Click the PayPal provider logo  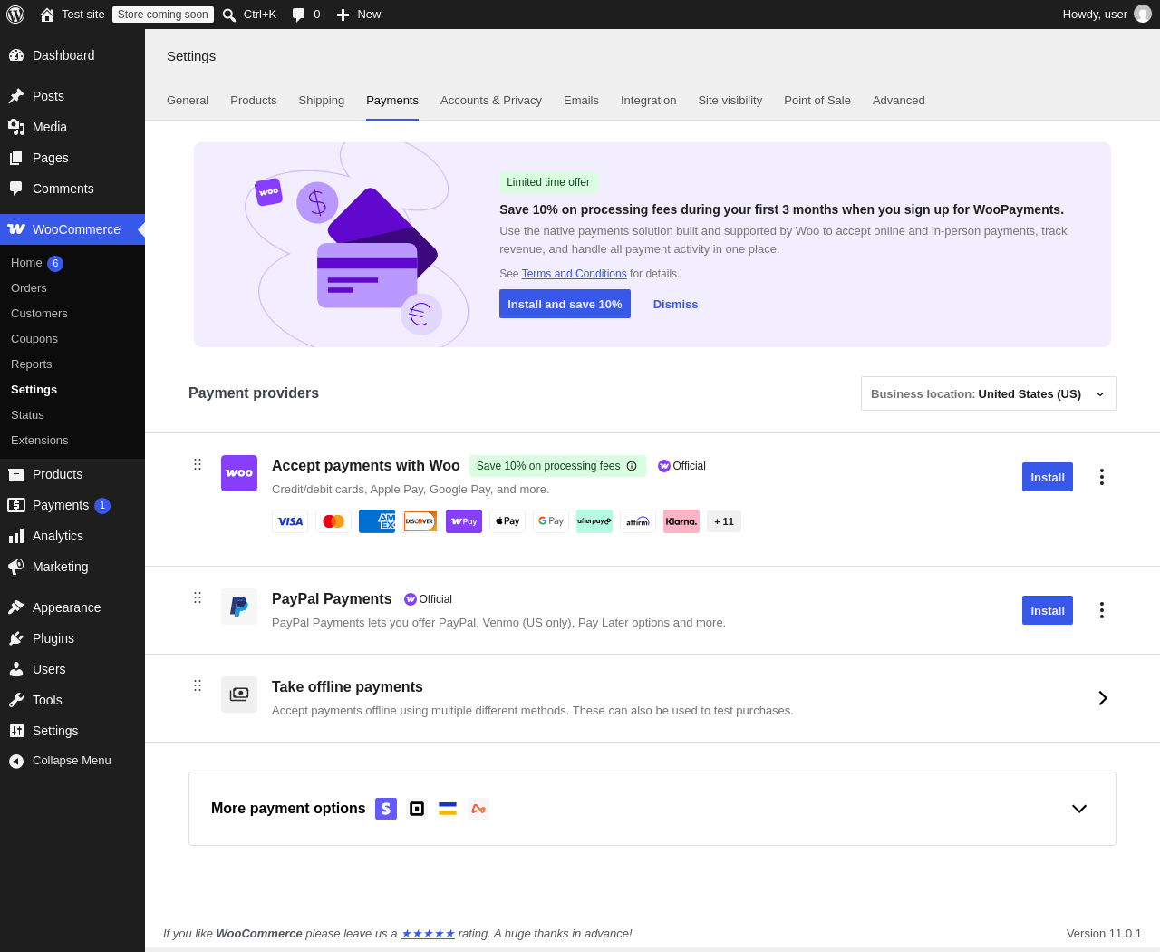pos(239,607)
